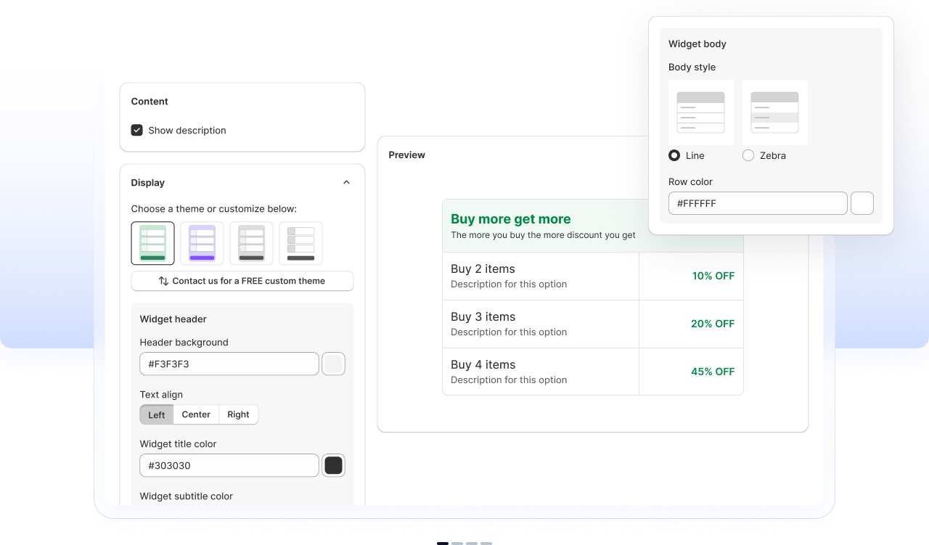Open the Row color swatch
Image resolution: width=929 pixels, height=545 pixels.
[x=862, y=204]
